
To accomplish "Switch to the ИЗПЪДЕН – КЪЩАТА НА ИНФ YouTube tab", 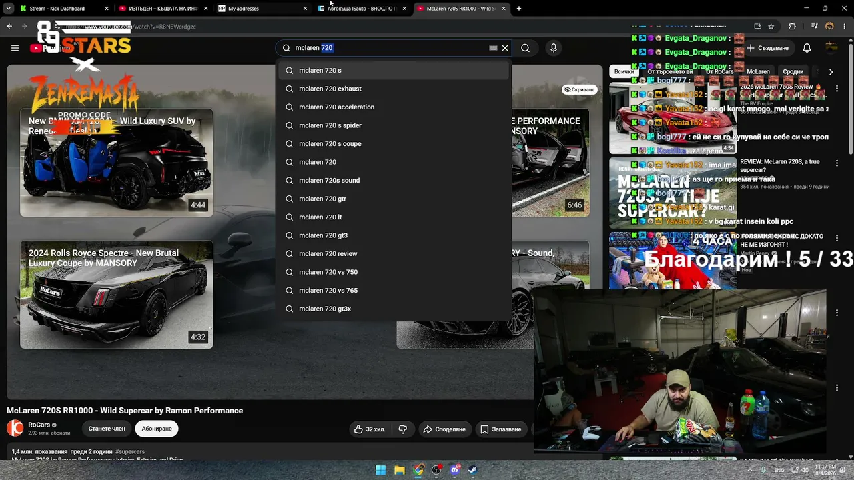I will pos(163,9).
